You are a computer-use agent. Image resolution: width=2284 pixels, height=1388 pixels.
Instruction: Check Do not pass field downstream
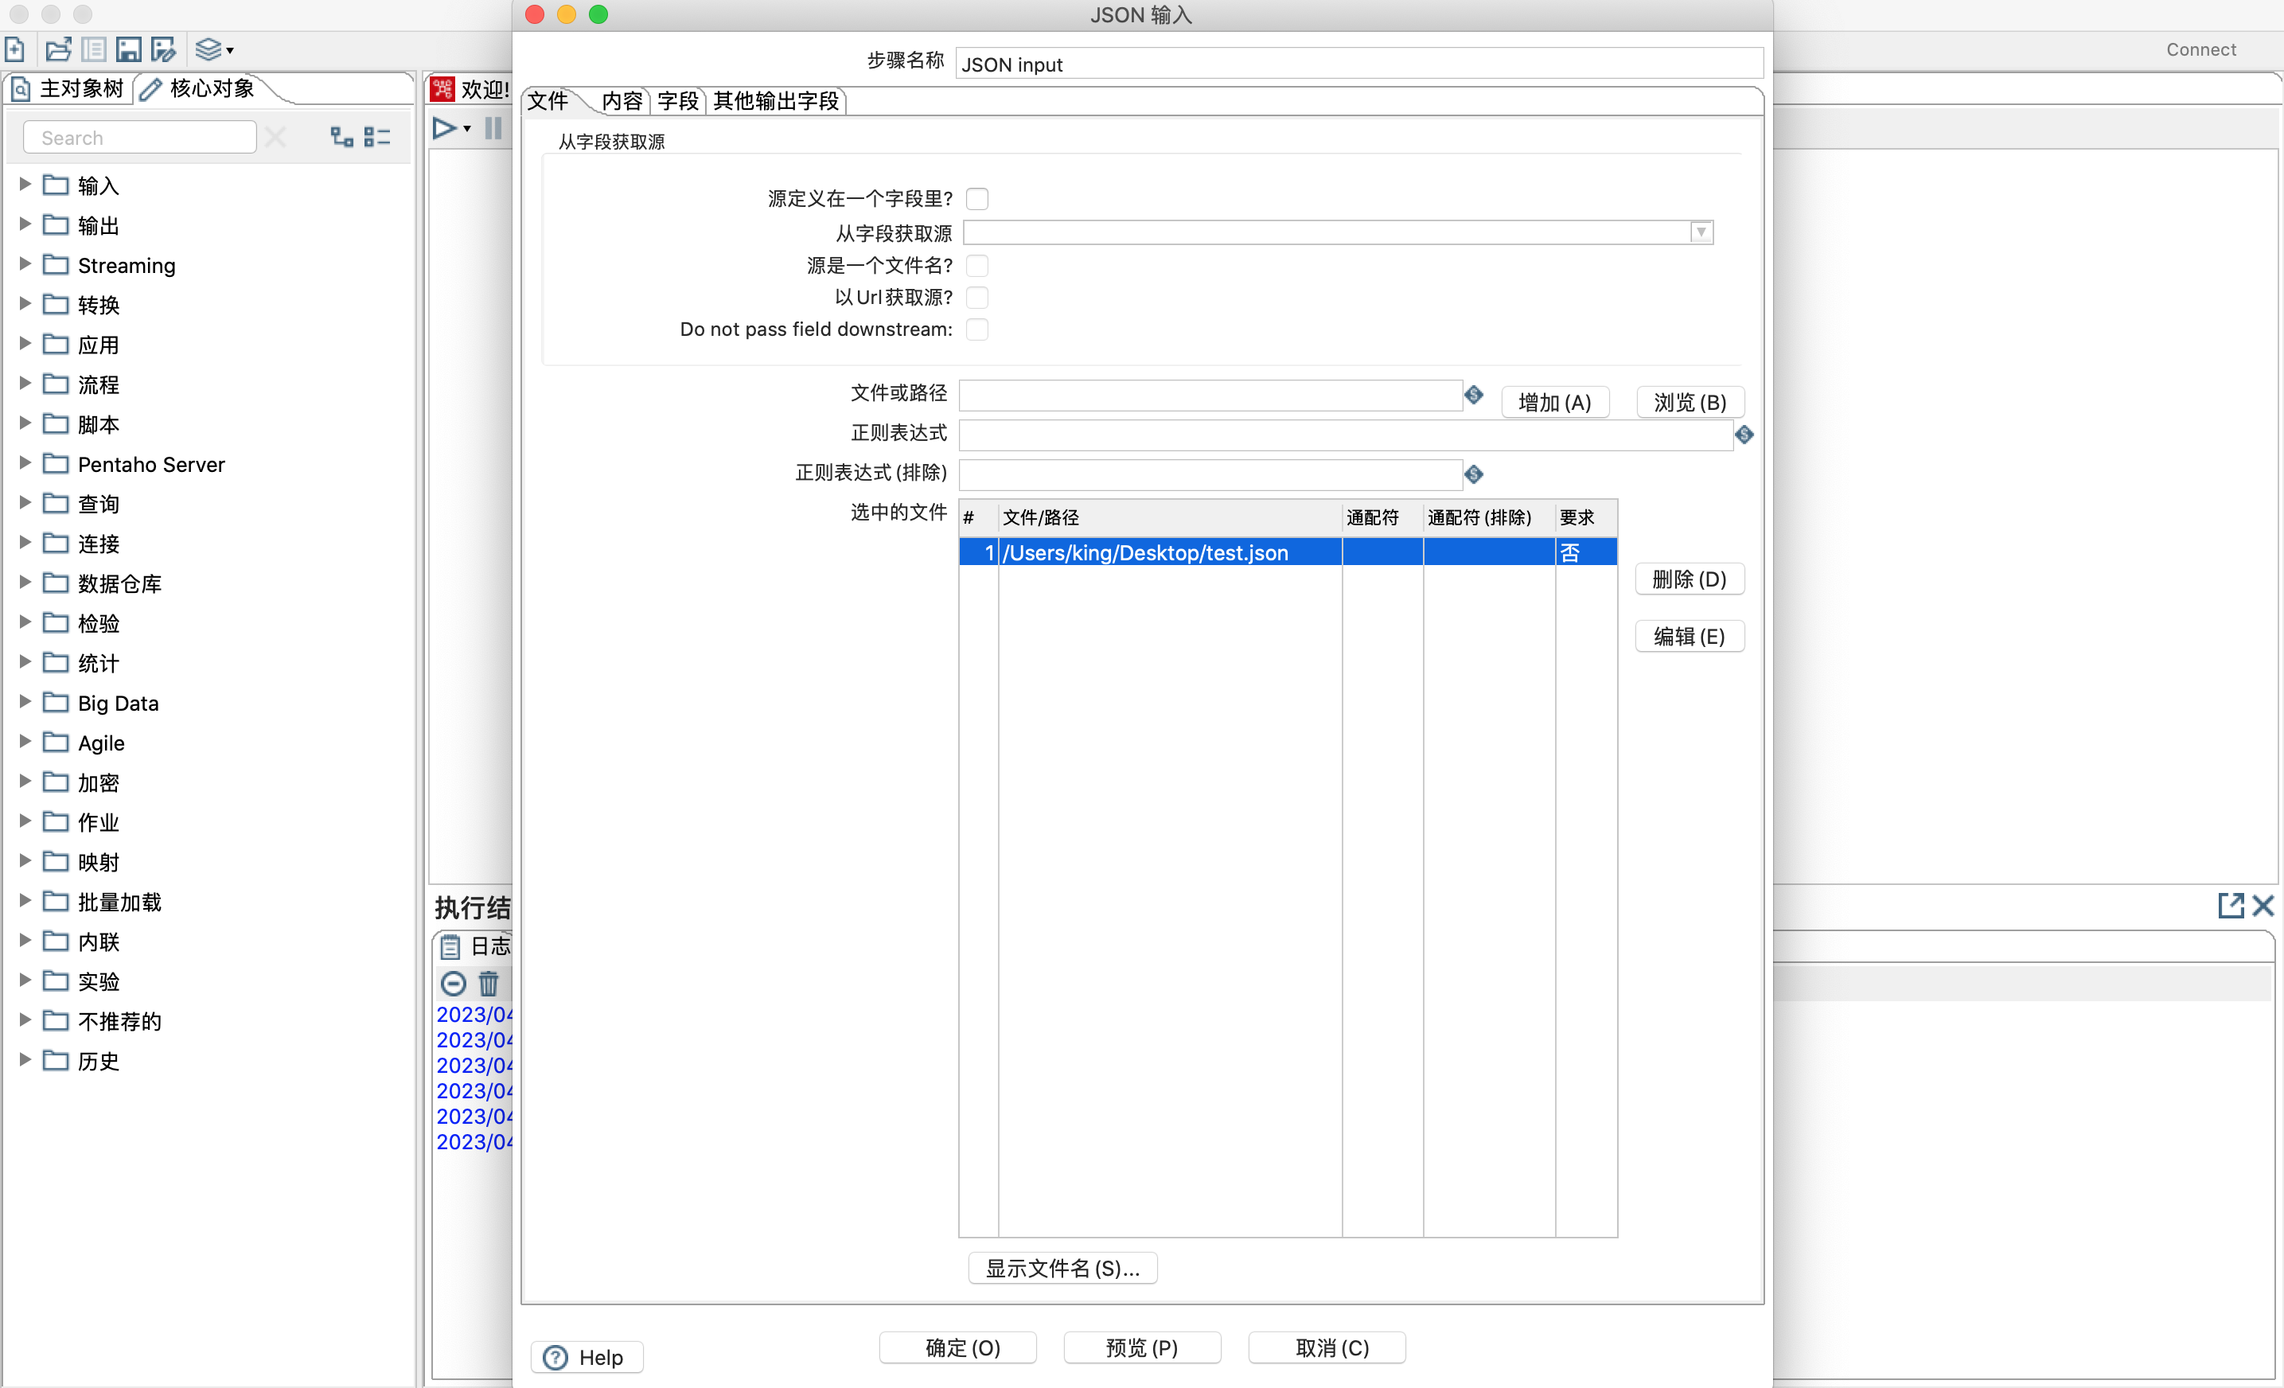(977, 329)
